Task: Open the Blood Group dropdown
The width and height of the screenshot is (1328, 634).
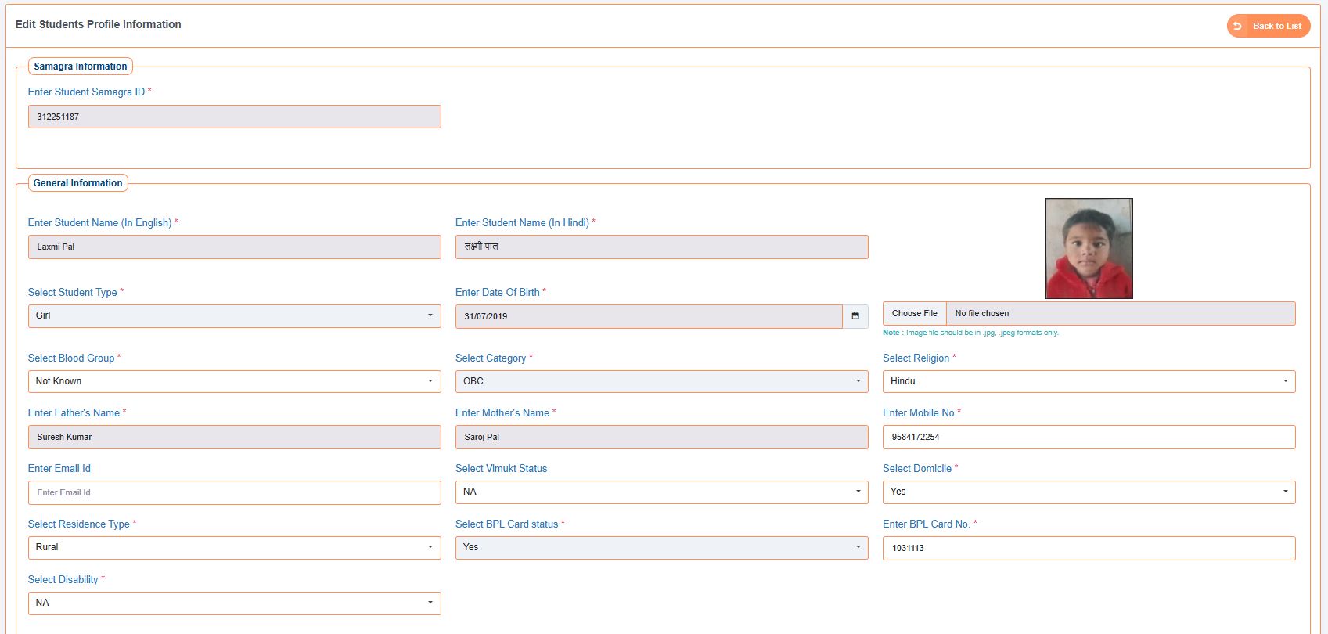Action: point(234,381)
